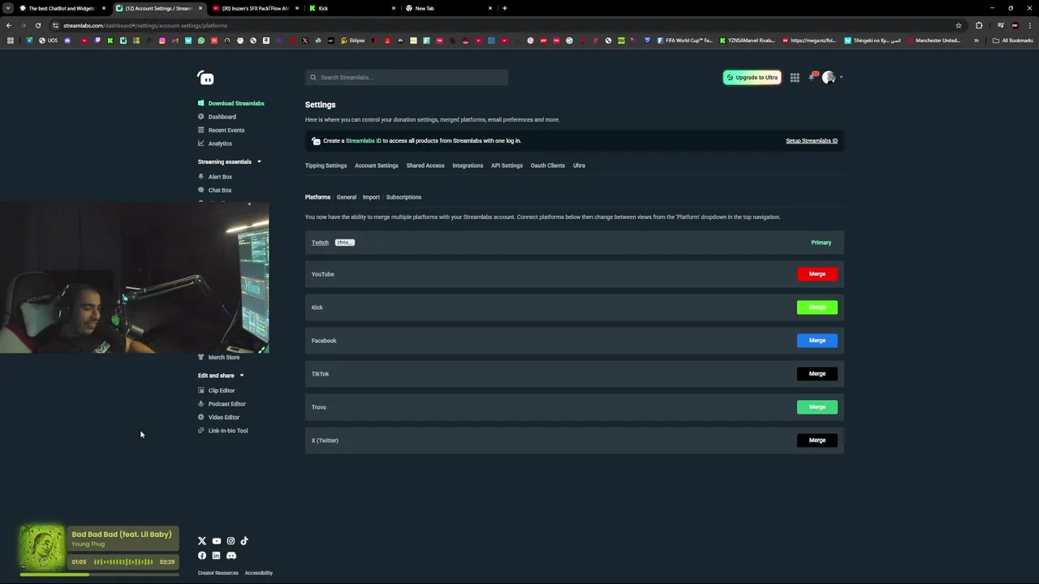Open the app grid icon beside Upgrade to Ultra
This screenshot has height=584, width=1039.
pos(795,78)
